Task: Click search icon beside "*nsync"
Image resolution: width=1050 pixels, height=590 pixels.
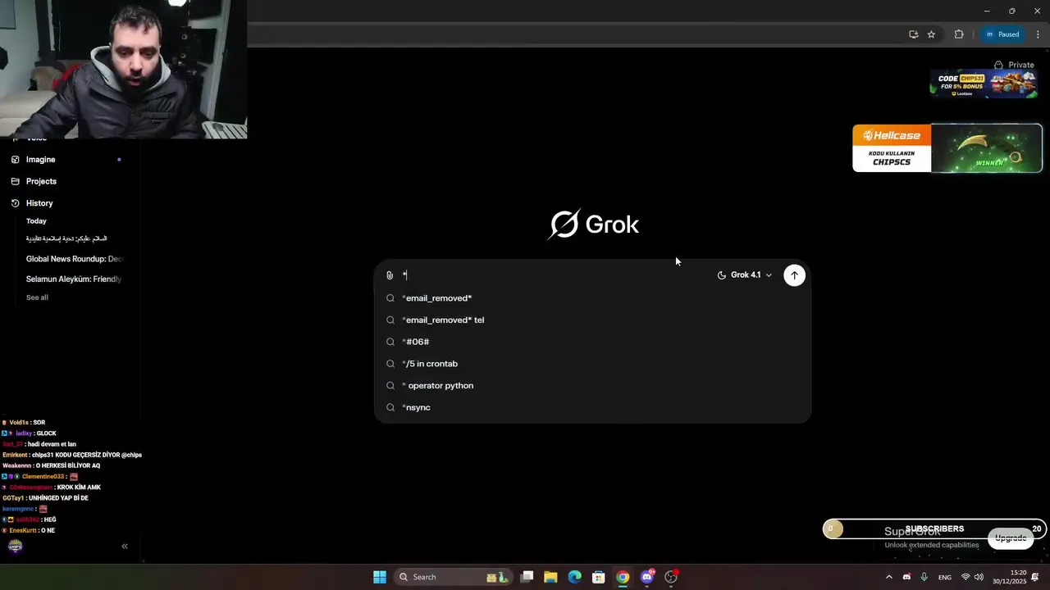Action: point(390,407)
